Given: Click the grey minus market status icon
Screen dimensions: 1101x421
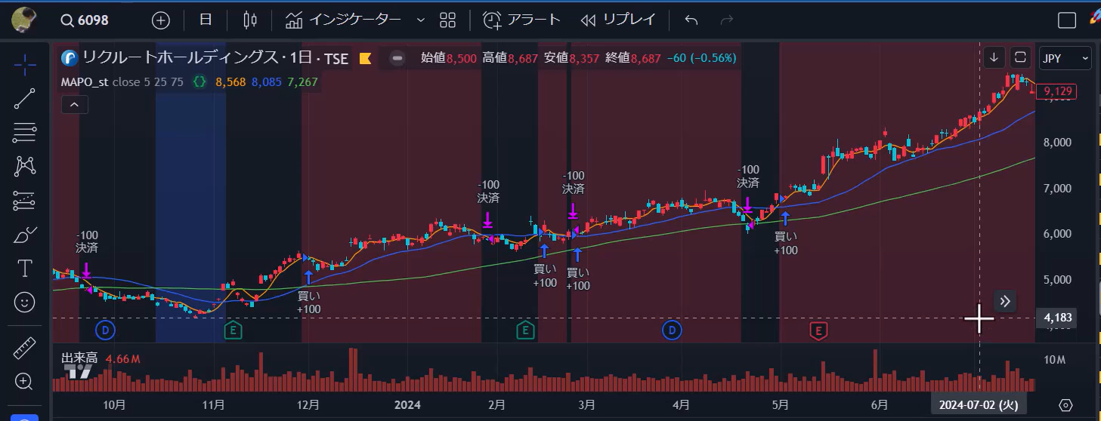Looking at the screenshot, I should point(397,58).
